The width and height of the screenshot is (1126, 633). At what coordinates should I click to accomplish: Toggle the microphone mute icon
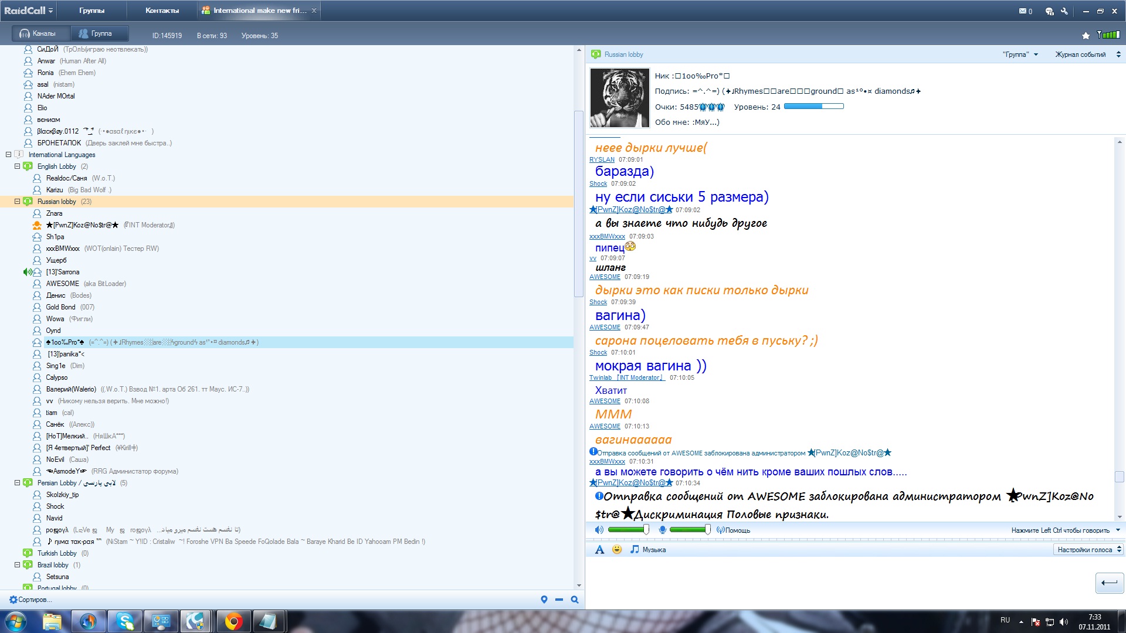(x=662, y=530)
